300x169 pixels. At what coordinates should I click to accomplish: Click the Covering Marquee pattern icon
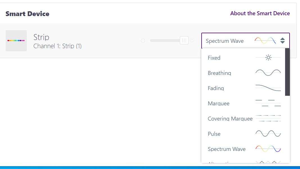[268, 118]
